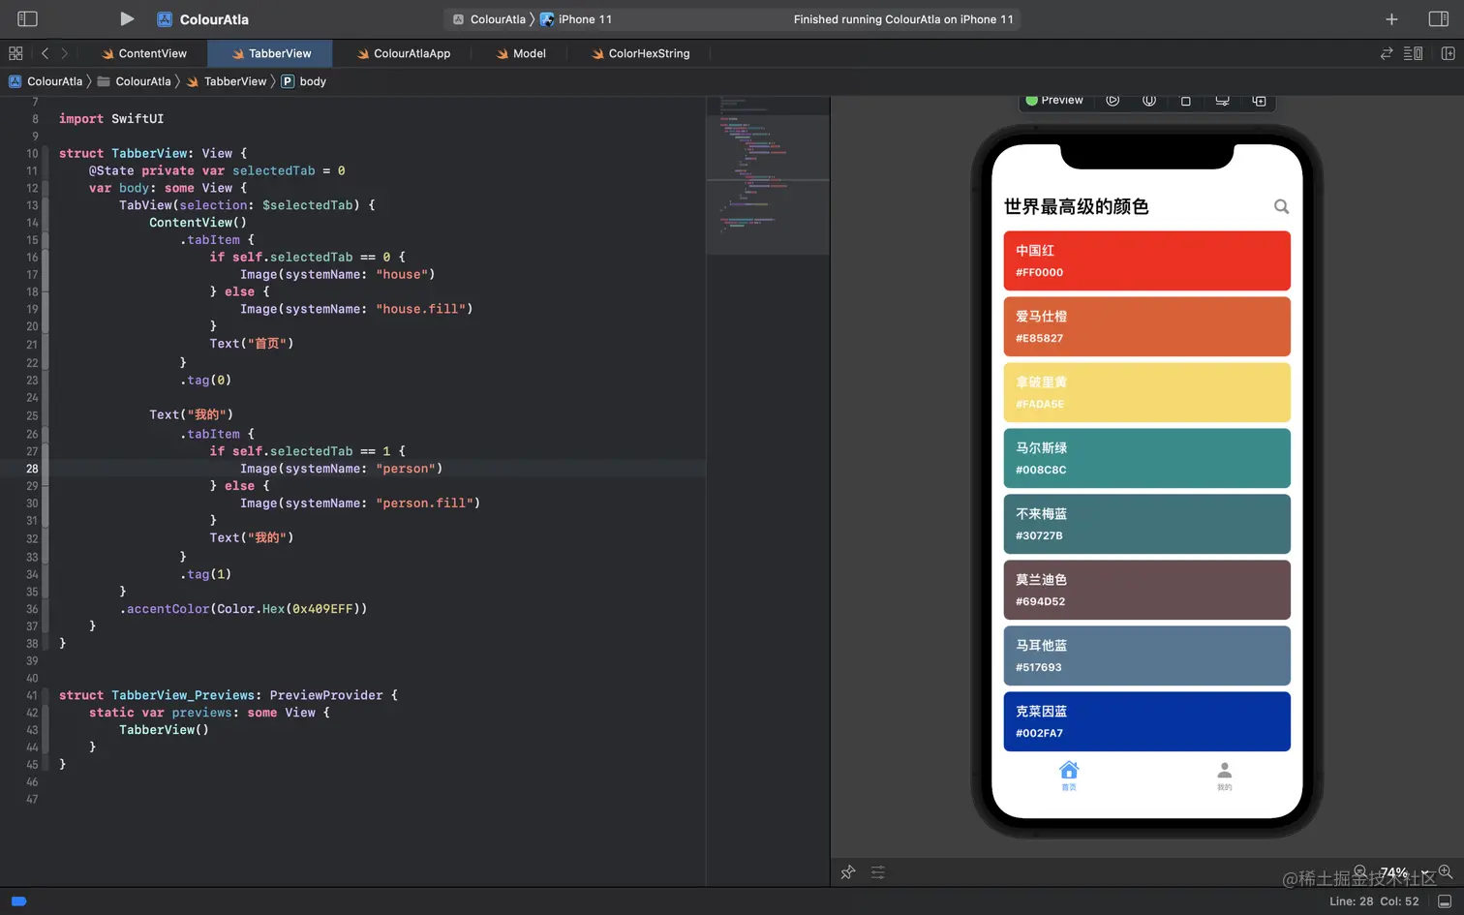Open the editor options menu
1464x915 pixels.
point(1413,53)
